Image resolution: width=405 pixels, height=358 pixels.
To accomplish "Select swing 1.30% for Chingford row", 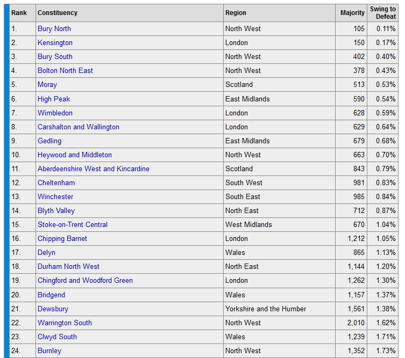I will coord(386,280).
